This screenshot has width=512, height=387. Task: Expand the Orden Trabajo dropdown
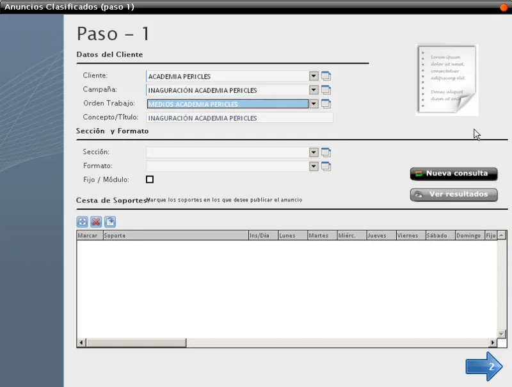click(314, 104)
